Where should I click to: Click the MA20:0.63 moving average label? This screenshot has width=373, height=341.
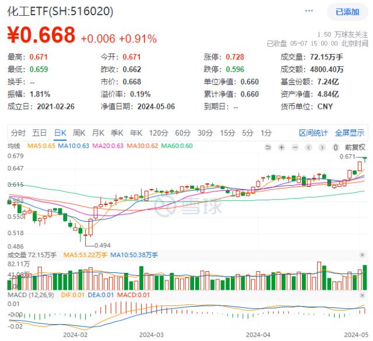[x=108, y=146]
